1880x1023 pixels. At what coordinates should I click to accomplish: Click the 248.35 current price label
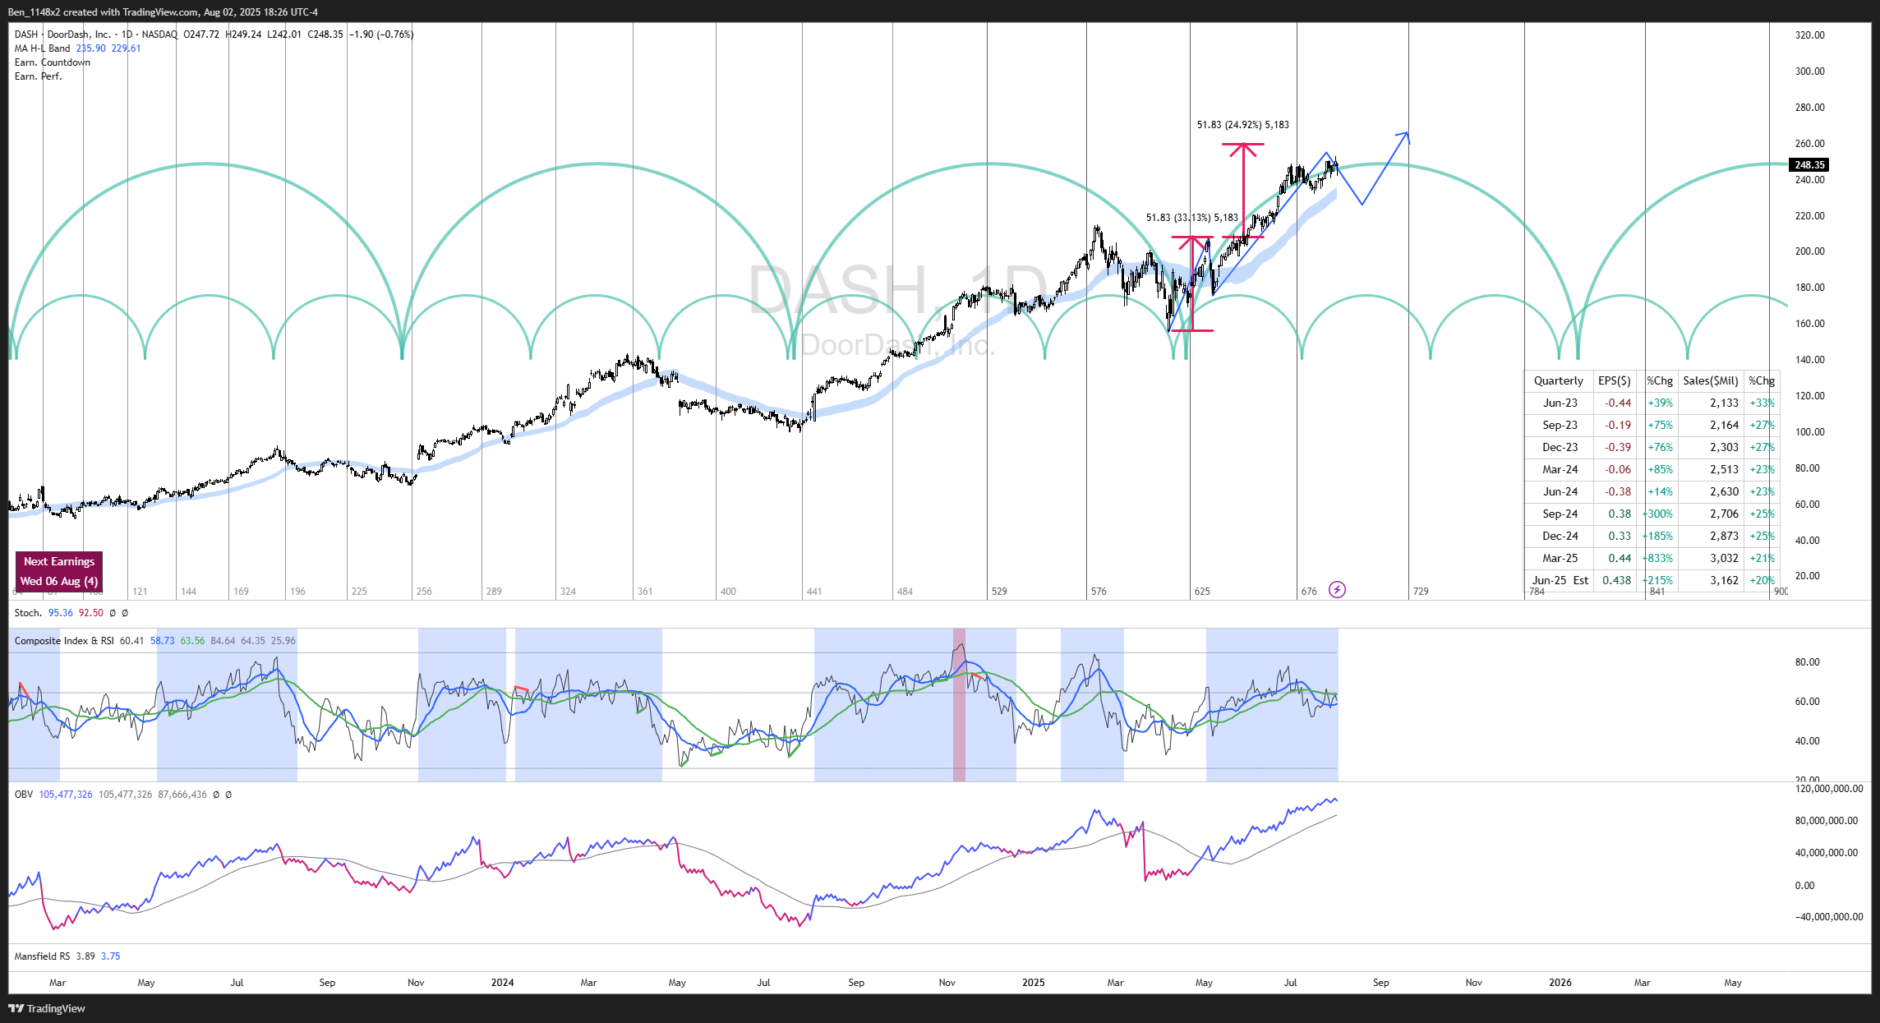[1809, 165]
